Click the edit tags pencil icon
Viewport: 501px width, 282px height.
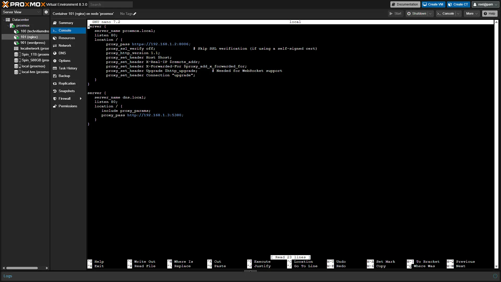pos(135,14)
